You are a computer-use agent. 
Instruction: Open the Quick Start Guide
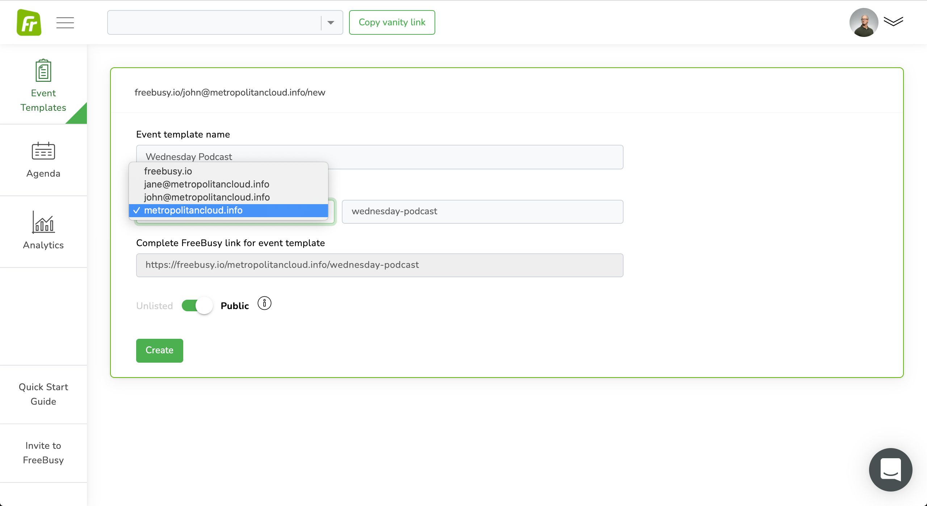pyautogui.click(x=43, y=394)
